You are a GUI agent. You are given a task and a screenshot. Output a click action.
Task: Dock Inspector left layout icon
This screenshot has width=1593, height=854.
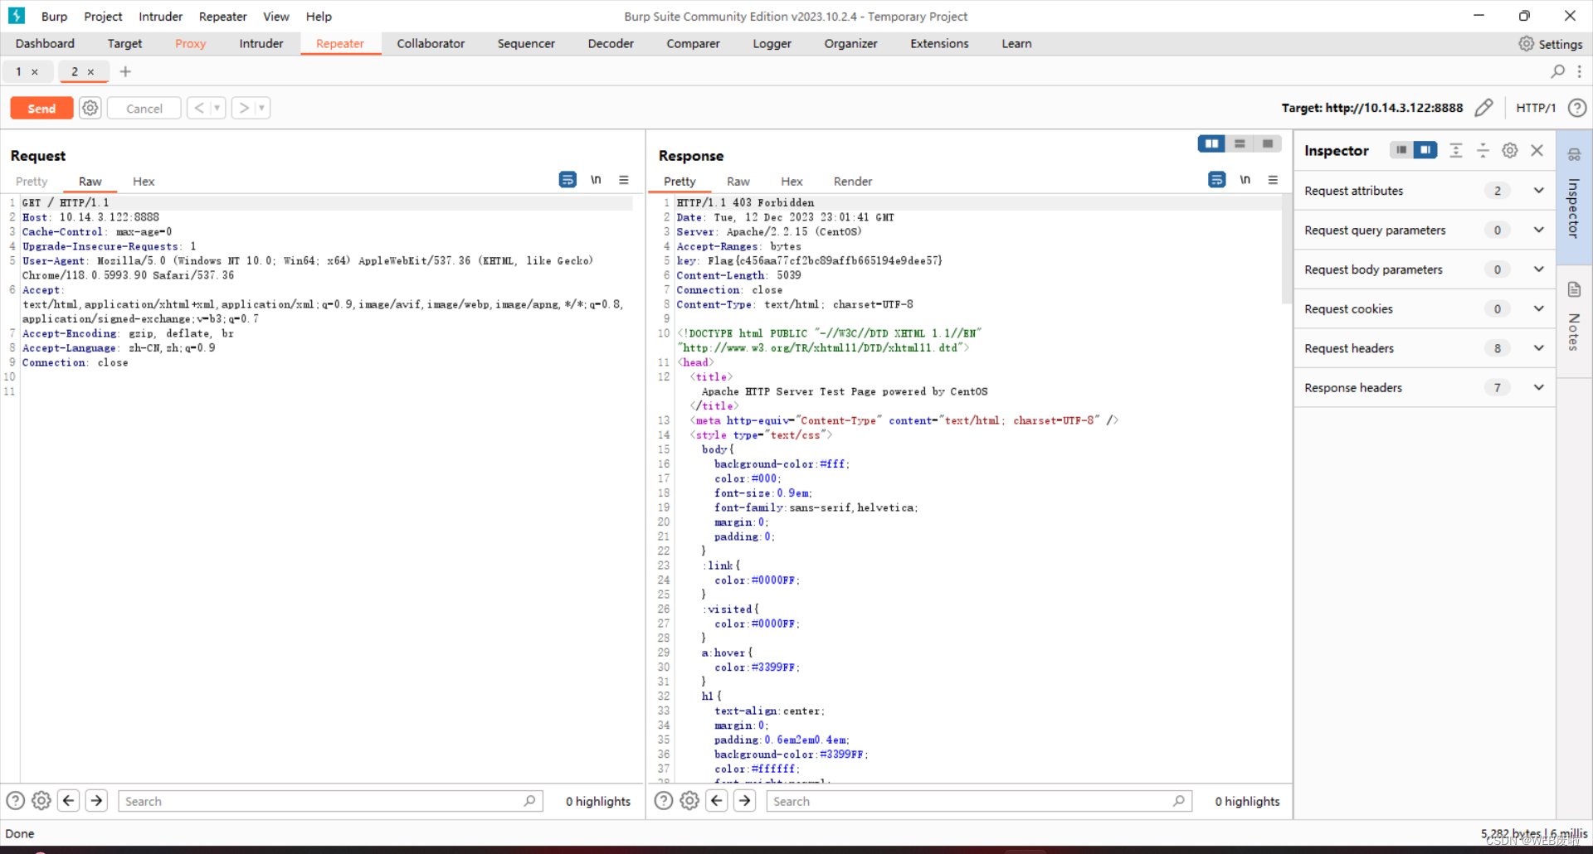pyautogui.click(x=1401, y=150)
